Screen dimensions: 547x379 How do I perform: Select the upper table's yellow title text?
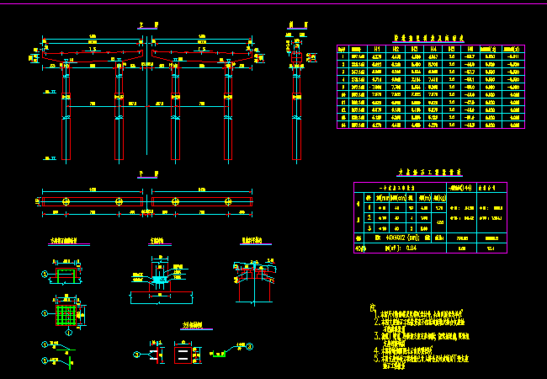coord(429,37)
